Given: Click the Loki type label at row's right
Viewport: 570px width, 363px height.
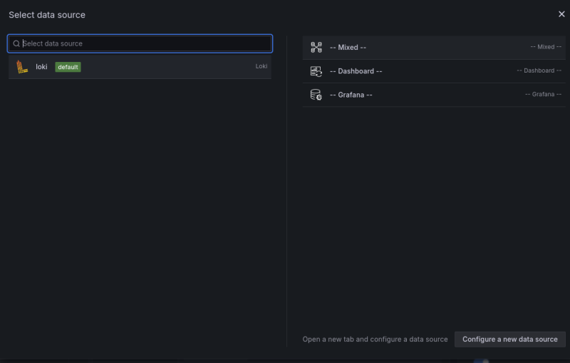Looking at the screenshot, I should pyautogui.click(x=261, y=67).
